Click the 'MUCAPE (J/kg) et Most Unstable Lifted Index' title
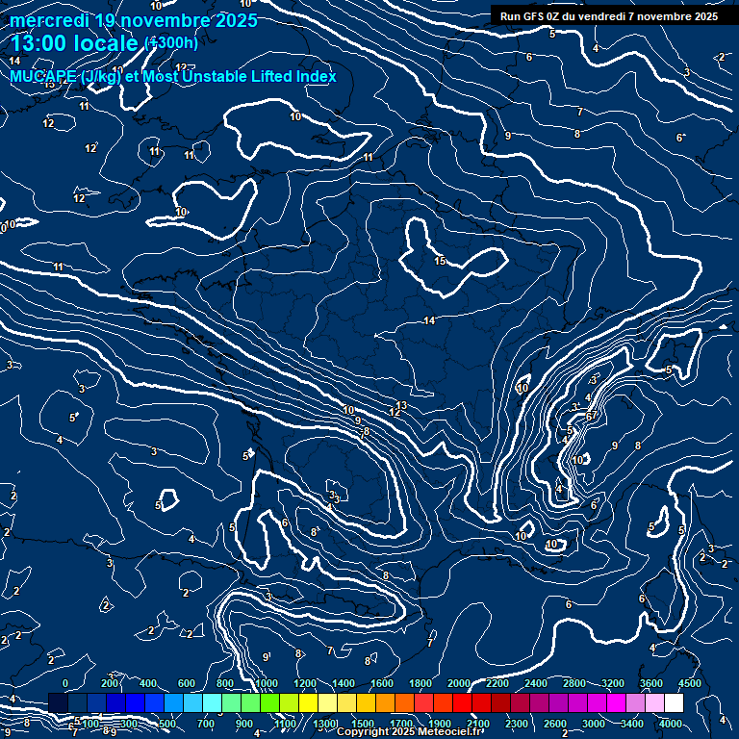 click(x=173, y=76)
